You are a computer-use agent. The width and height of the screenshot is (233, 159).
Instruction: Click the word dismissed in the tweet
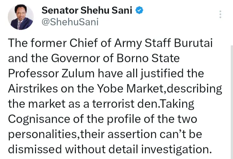(34, 149)
